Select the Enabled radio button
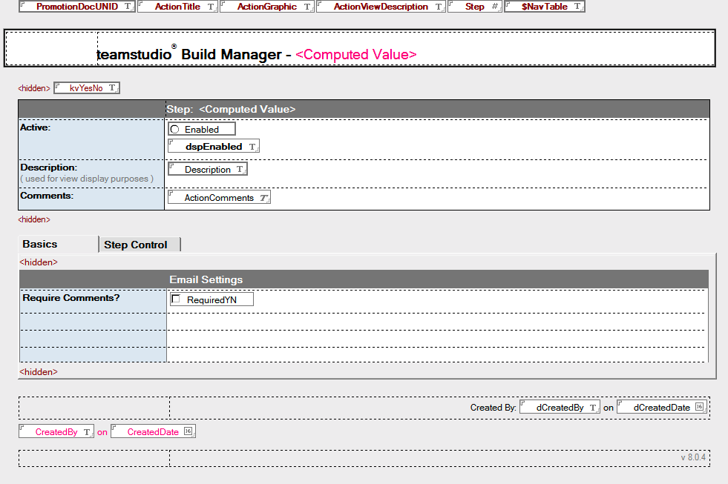This screenshot has width=728, height=484. click(x=174, y=130)
